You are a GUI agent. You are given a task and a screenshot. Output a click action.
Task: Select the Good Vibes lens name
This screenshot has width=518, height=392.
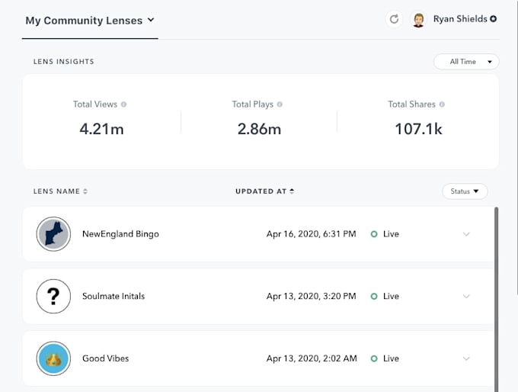105,358
